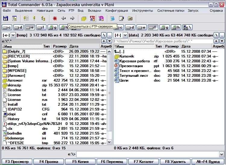The image size is (226, 165).
Task: Open the Инструменты menu
Action: 143,11
